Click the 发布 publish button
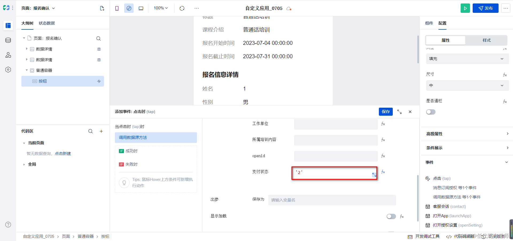This screenshot has height=241, width=513. [x=485, y=8]
